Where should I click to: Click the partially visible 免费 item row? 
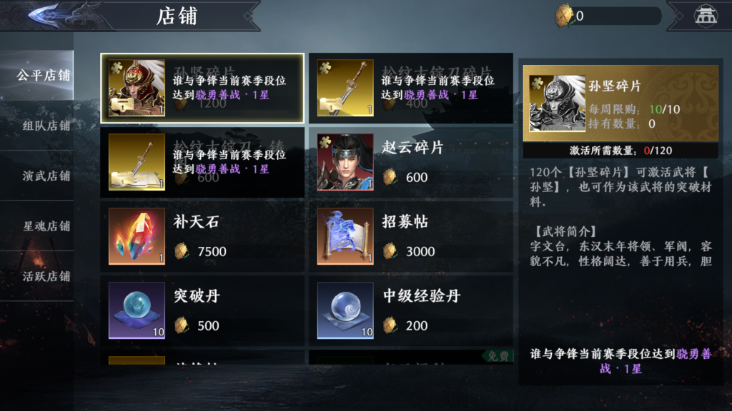pyautogui.click(x=411, y=357)
